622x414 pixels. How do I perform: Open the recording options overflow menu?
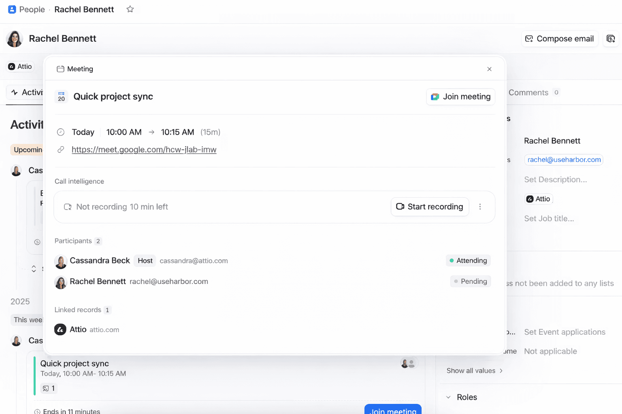pyautogui.click(x=480, y=207)
